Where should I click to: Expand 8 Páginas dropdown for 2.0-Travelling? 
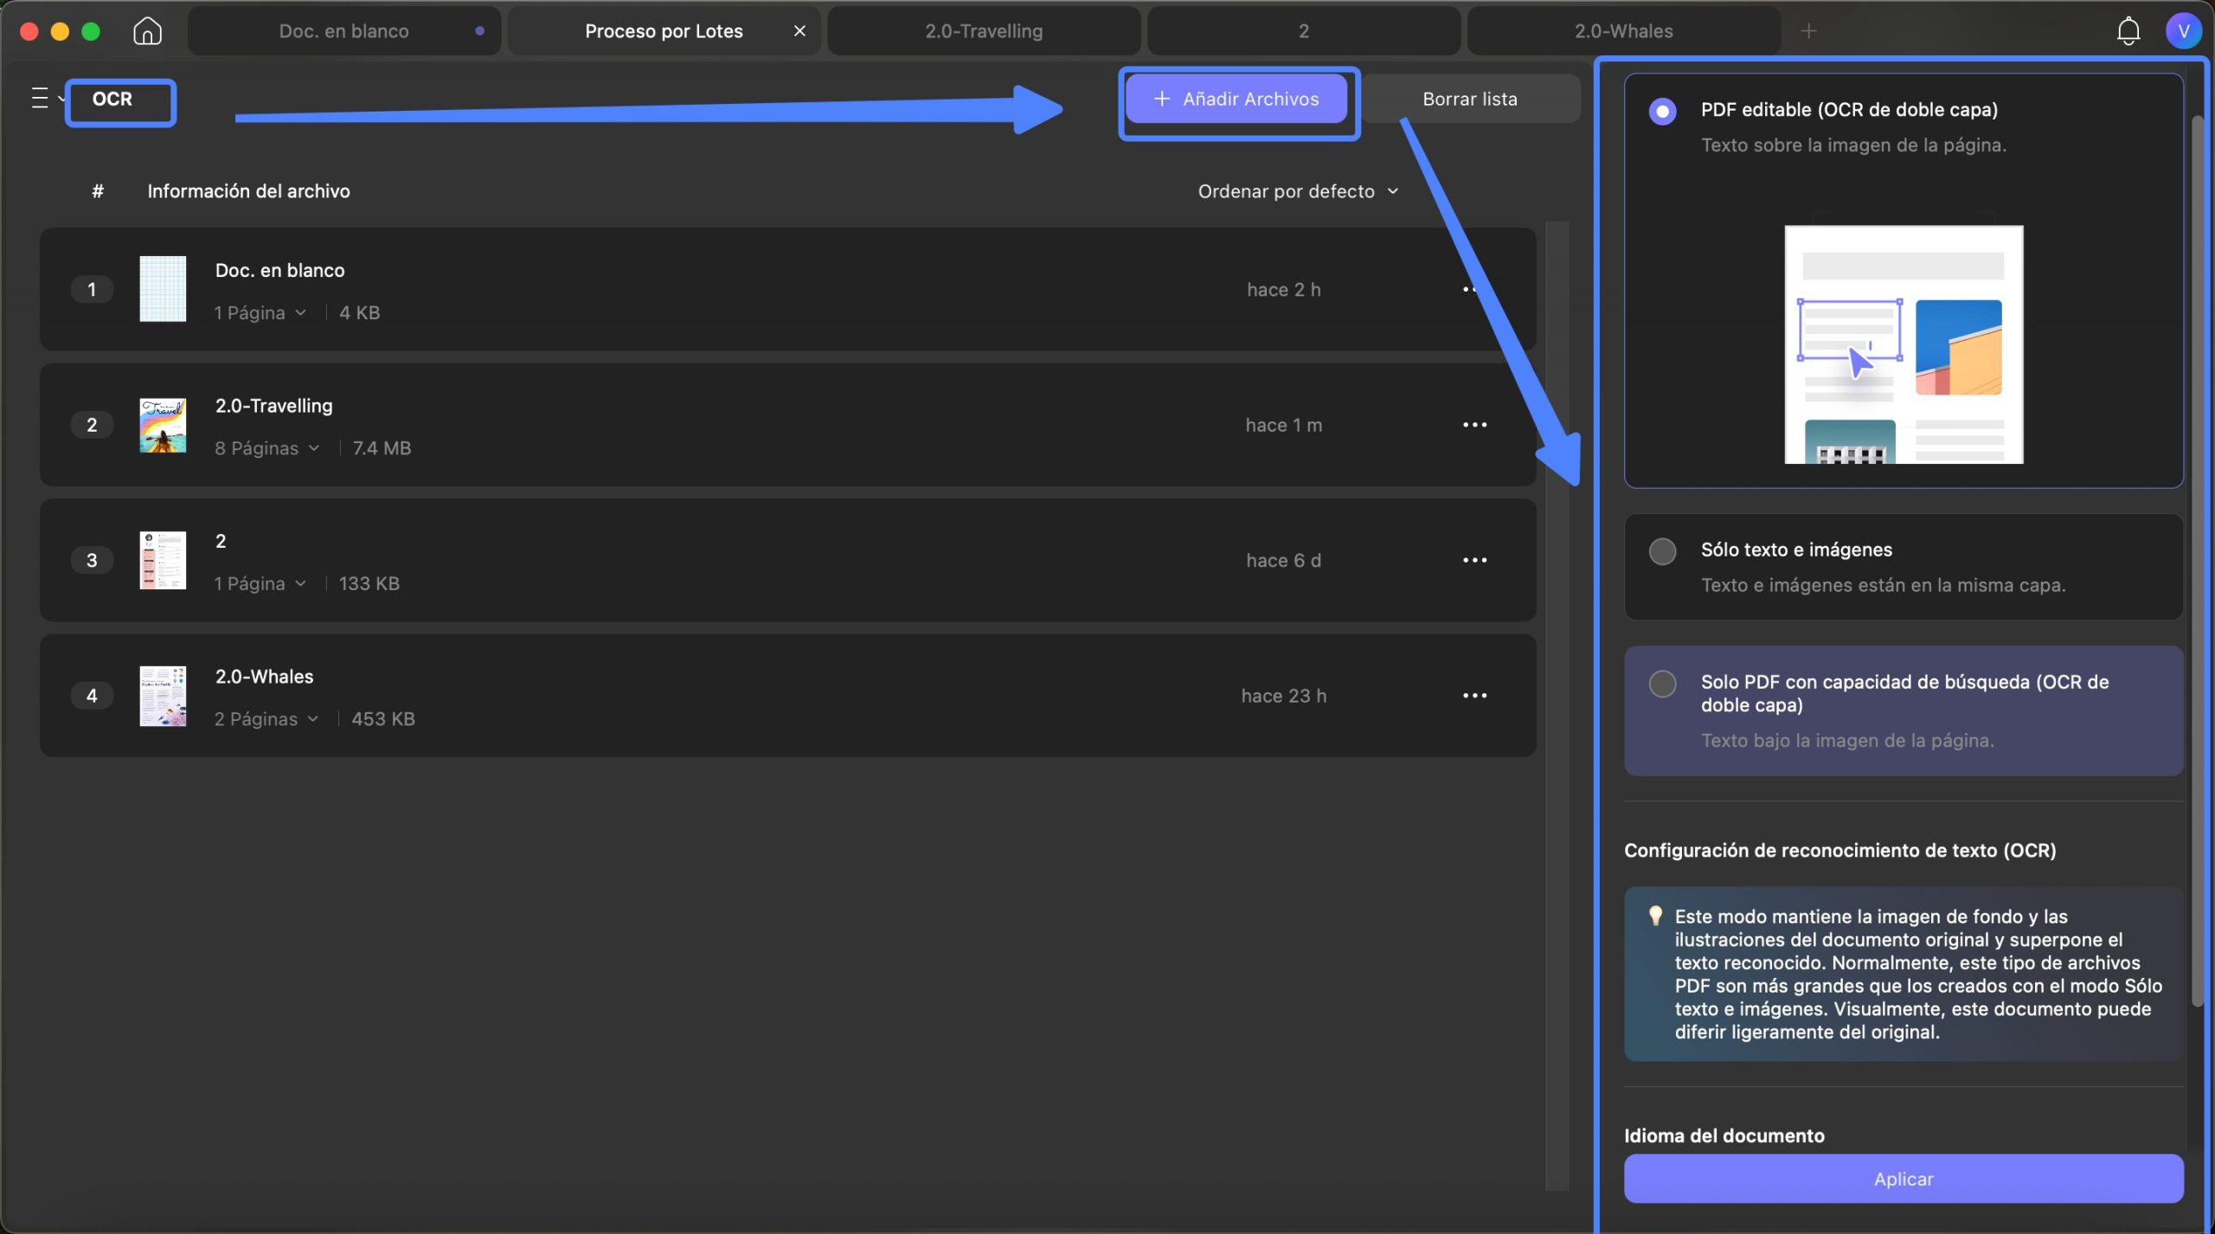click(x=267, y=448)
